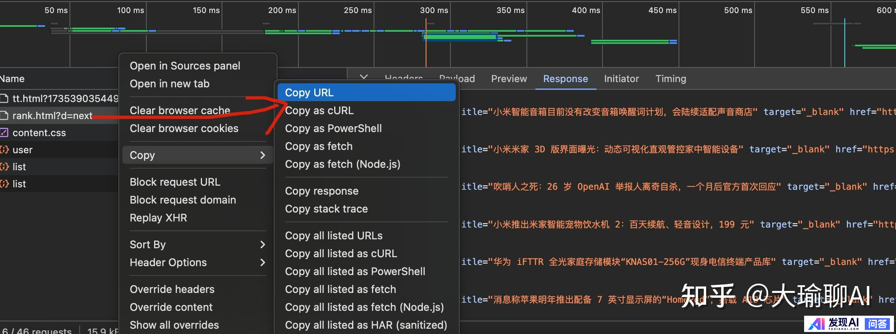The image size is (896, 334).
Task: Click Copy all listed as HAR (sanitized)
Action: click(x=366, y=325)
